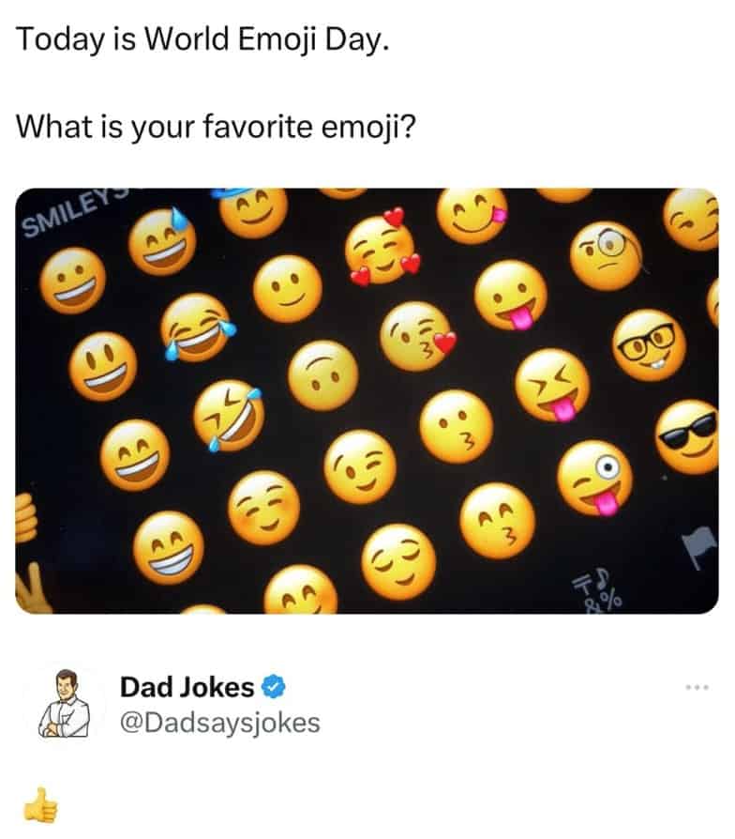Select the smiling face with three hearts

[x=382, y=247]
